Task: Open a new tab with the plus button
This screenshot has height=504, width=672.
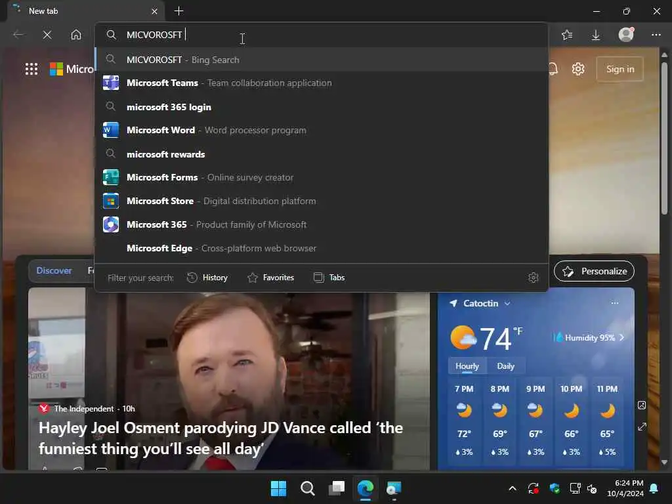Action: tap(178, 11)
